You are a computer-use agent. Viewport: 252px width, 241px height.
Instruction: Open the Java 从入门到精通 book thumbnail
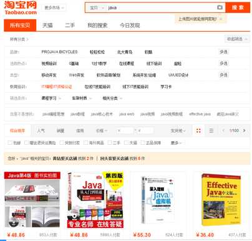tap(95, 200)
